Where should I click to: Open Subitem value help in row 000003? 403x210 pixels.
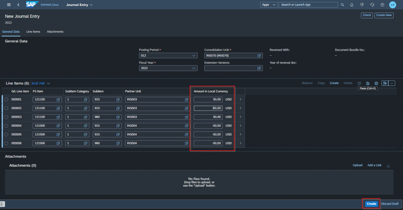coord(118,117)
